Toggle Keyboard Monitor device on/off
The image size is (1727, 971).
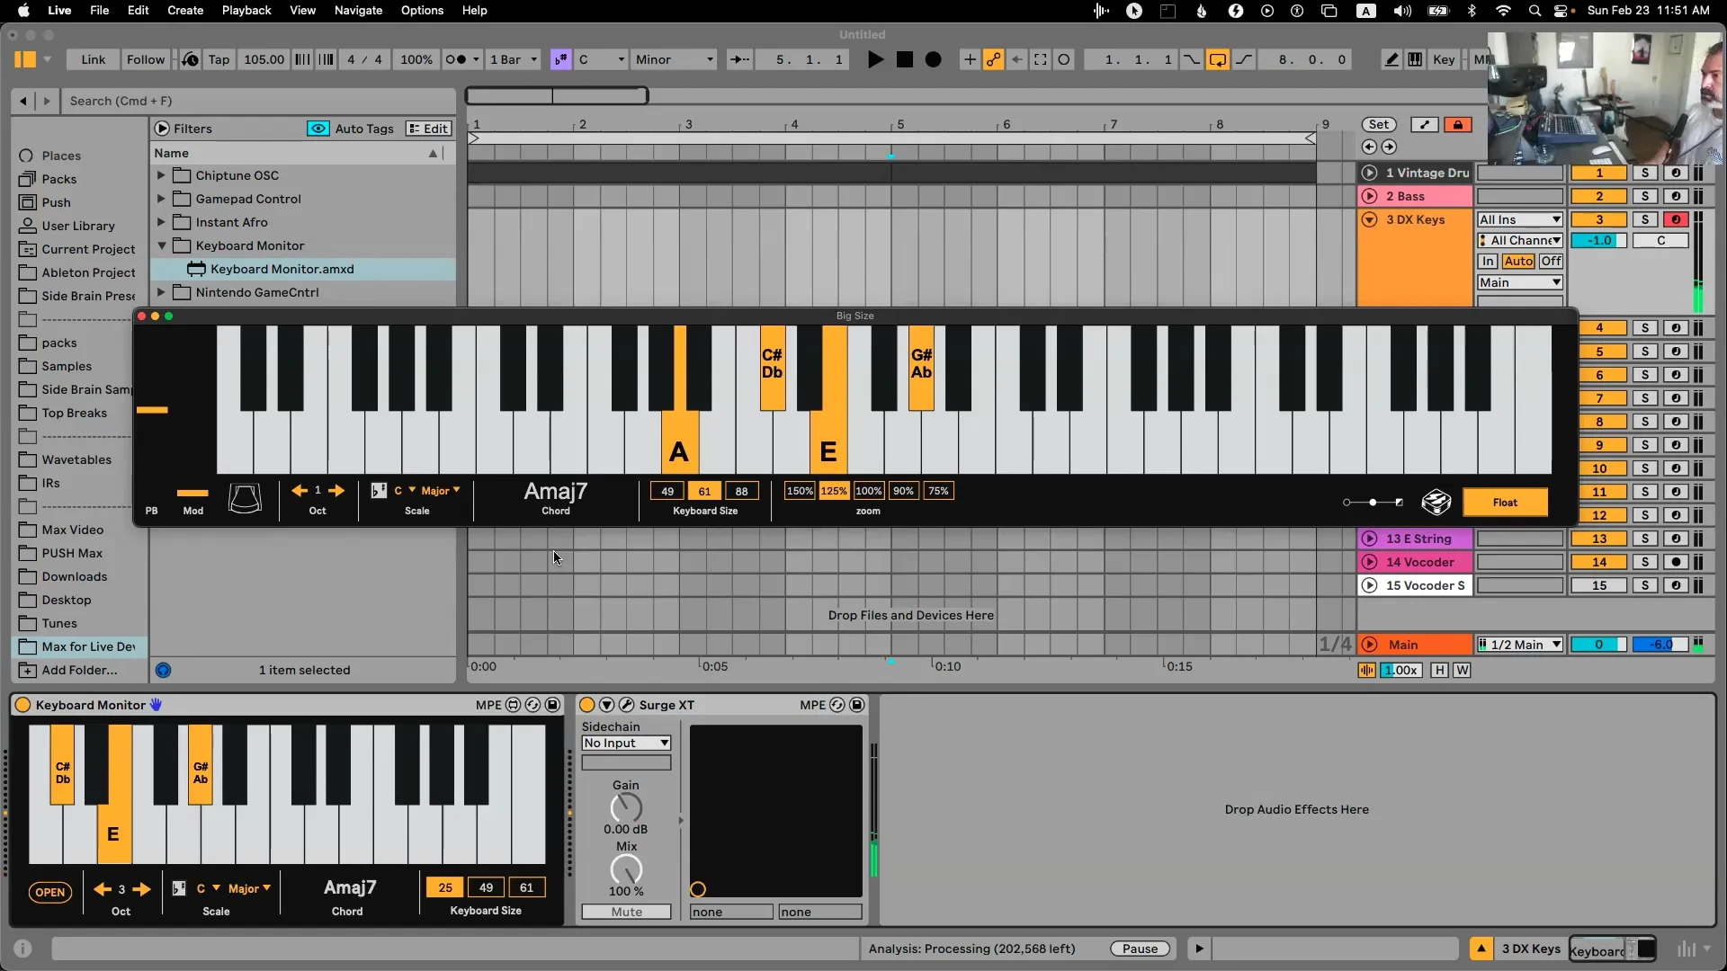pos(22,705)
